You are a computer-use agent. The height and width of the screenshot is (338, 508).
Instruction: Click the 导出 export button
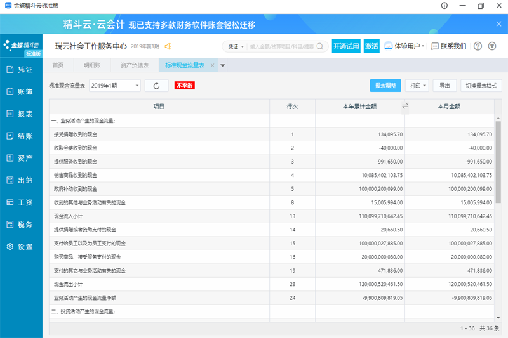pyautogui.click(x=444, y=86)
